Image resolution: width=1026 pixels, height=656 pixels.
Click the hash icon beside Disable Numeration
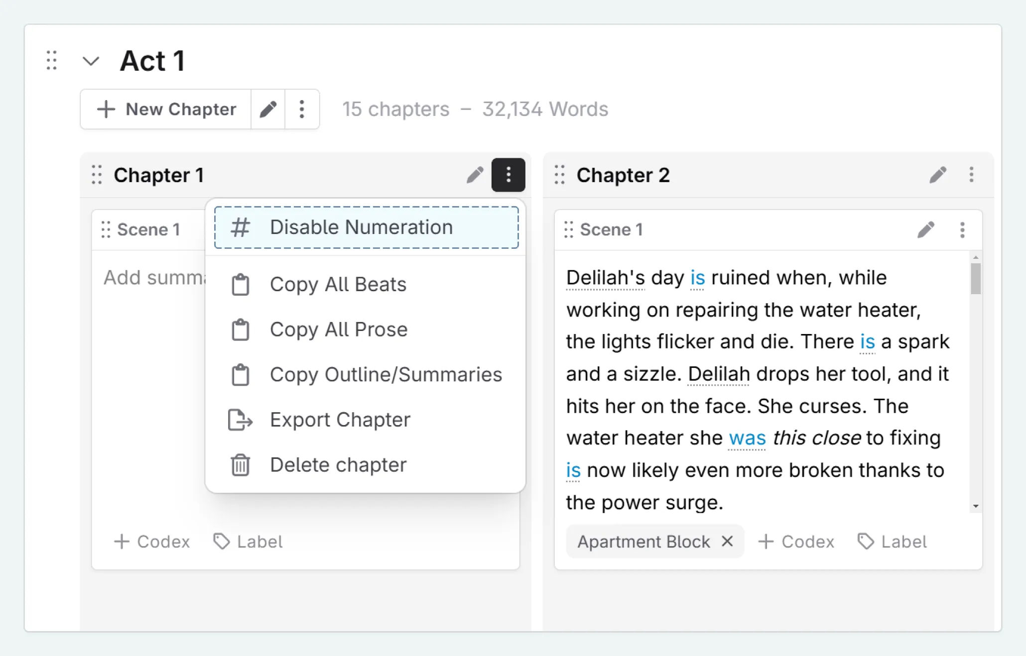point(240,227)
